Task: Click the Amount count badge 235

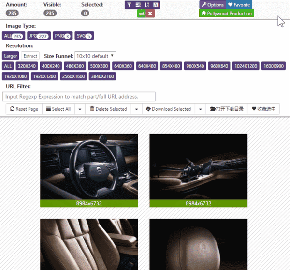Action: [12, 13]
